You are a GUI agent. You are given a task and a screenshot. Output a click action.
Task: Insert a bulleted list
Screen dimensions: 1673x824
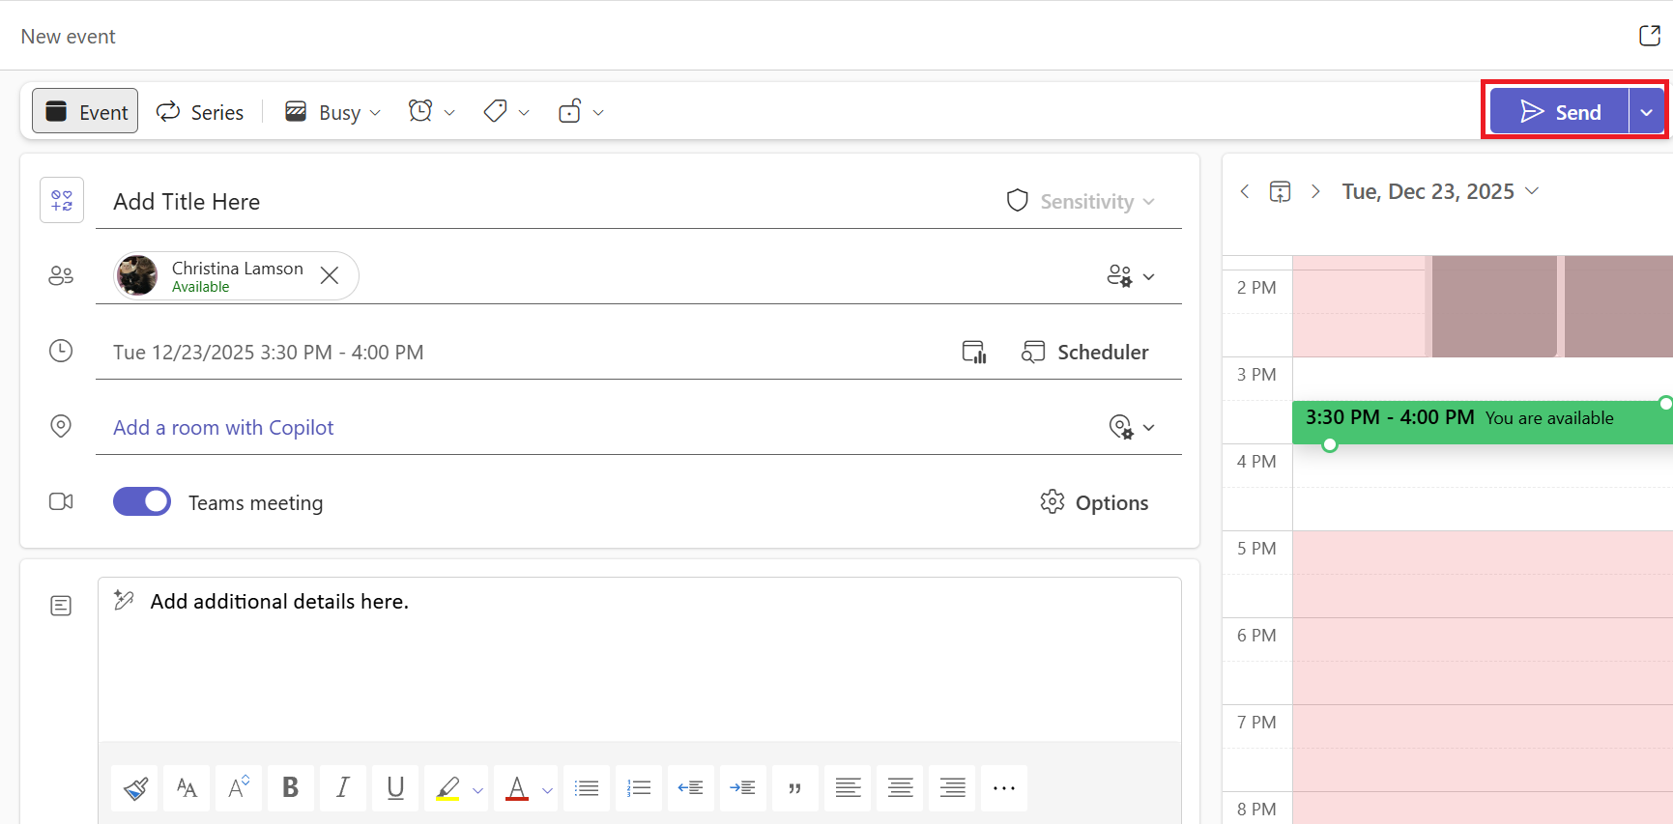[x=587, y=788]
